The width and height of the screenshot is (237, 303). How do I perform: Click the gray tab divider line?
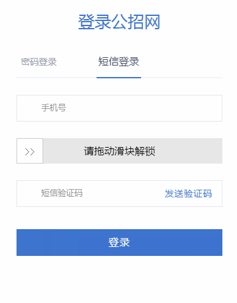point(182,78)
